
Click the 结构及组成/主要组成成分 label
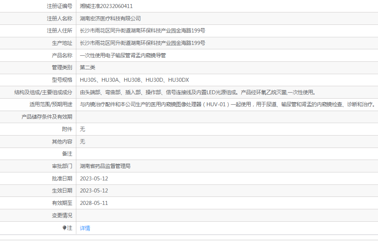[x=43, y=92]
